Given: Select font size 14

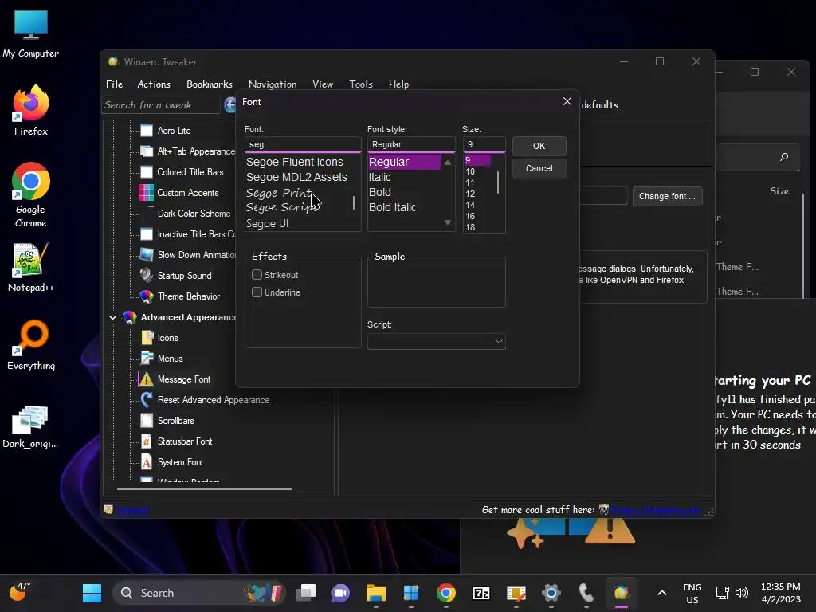Looking at the screenshot, I should coord(470,205).
